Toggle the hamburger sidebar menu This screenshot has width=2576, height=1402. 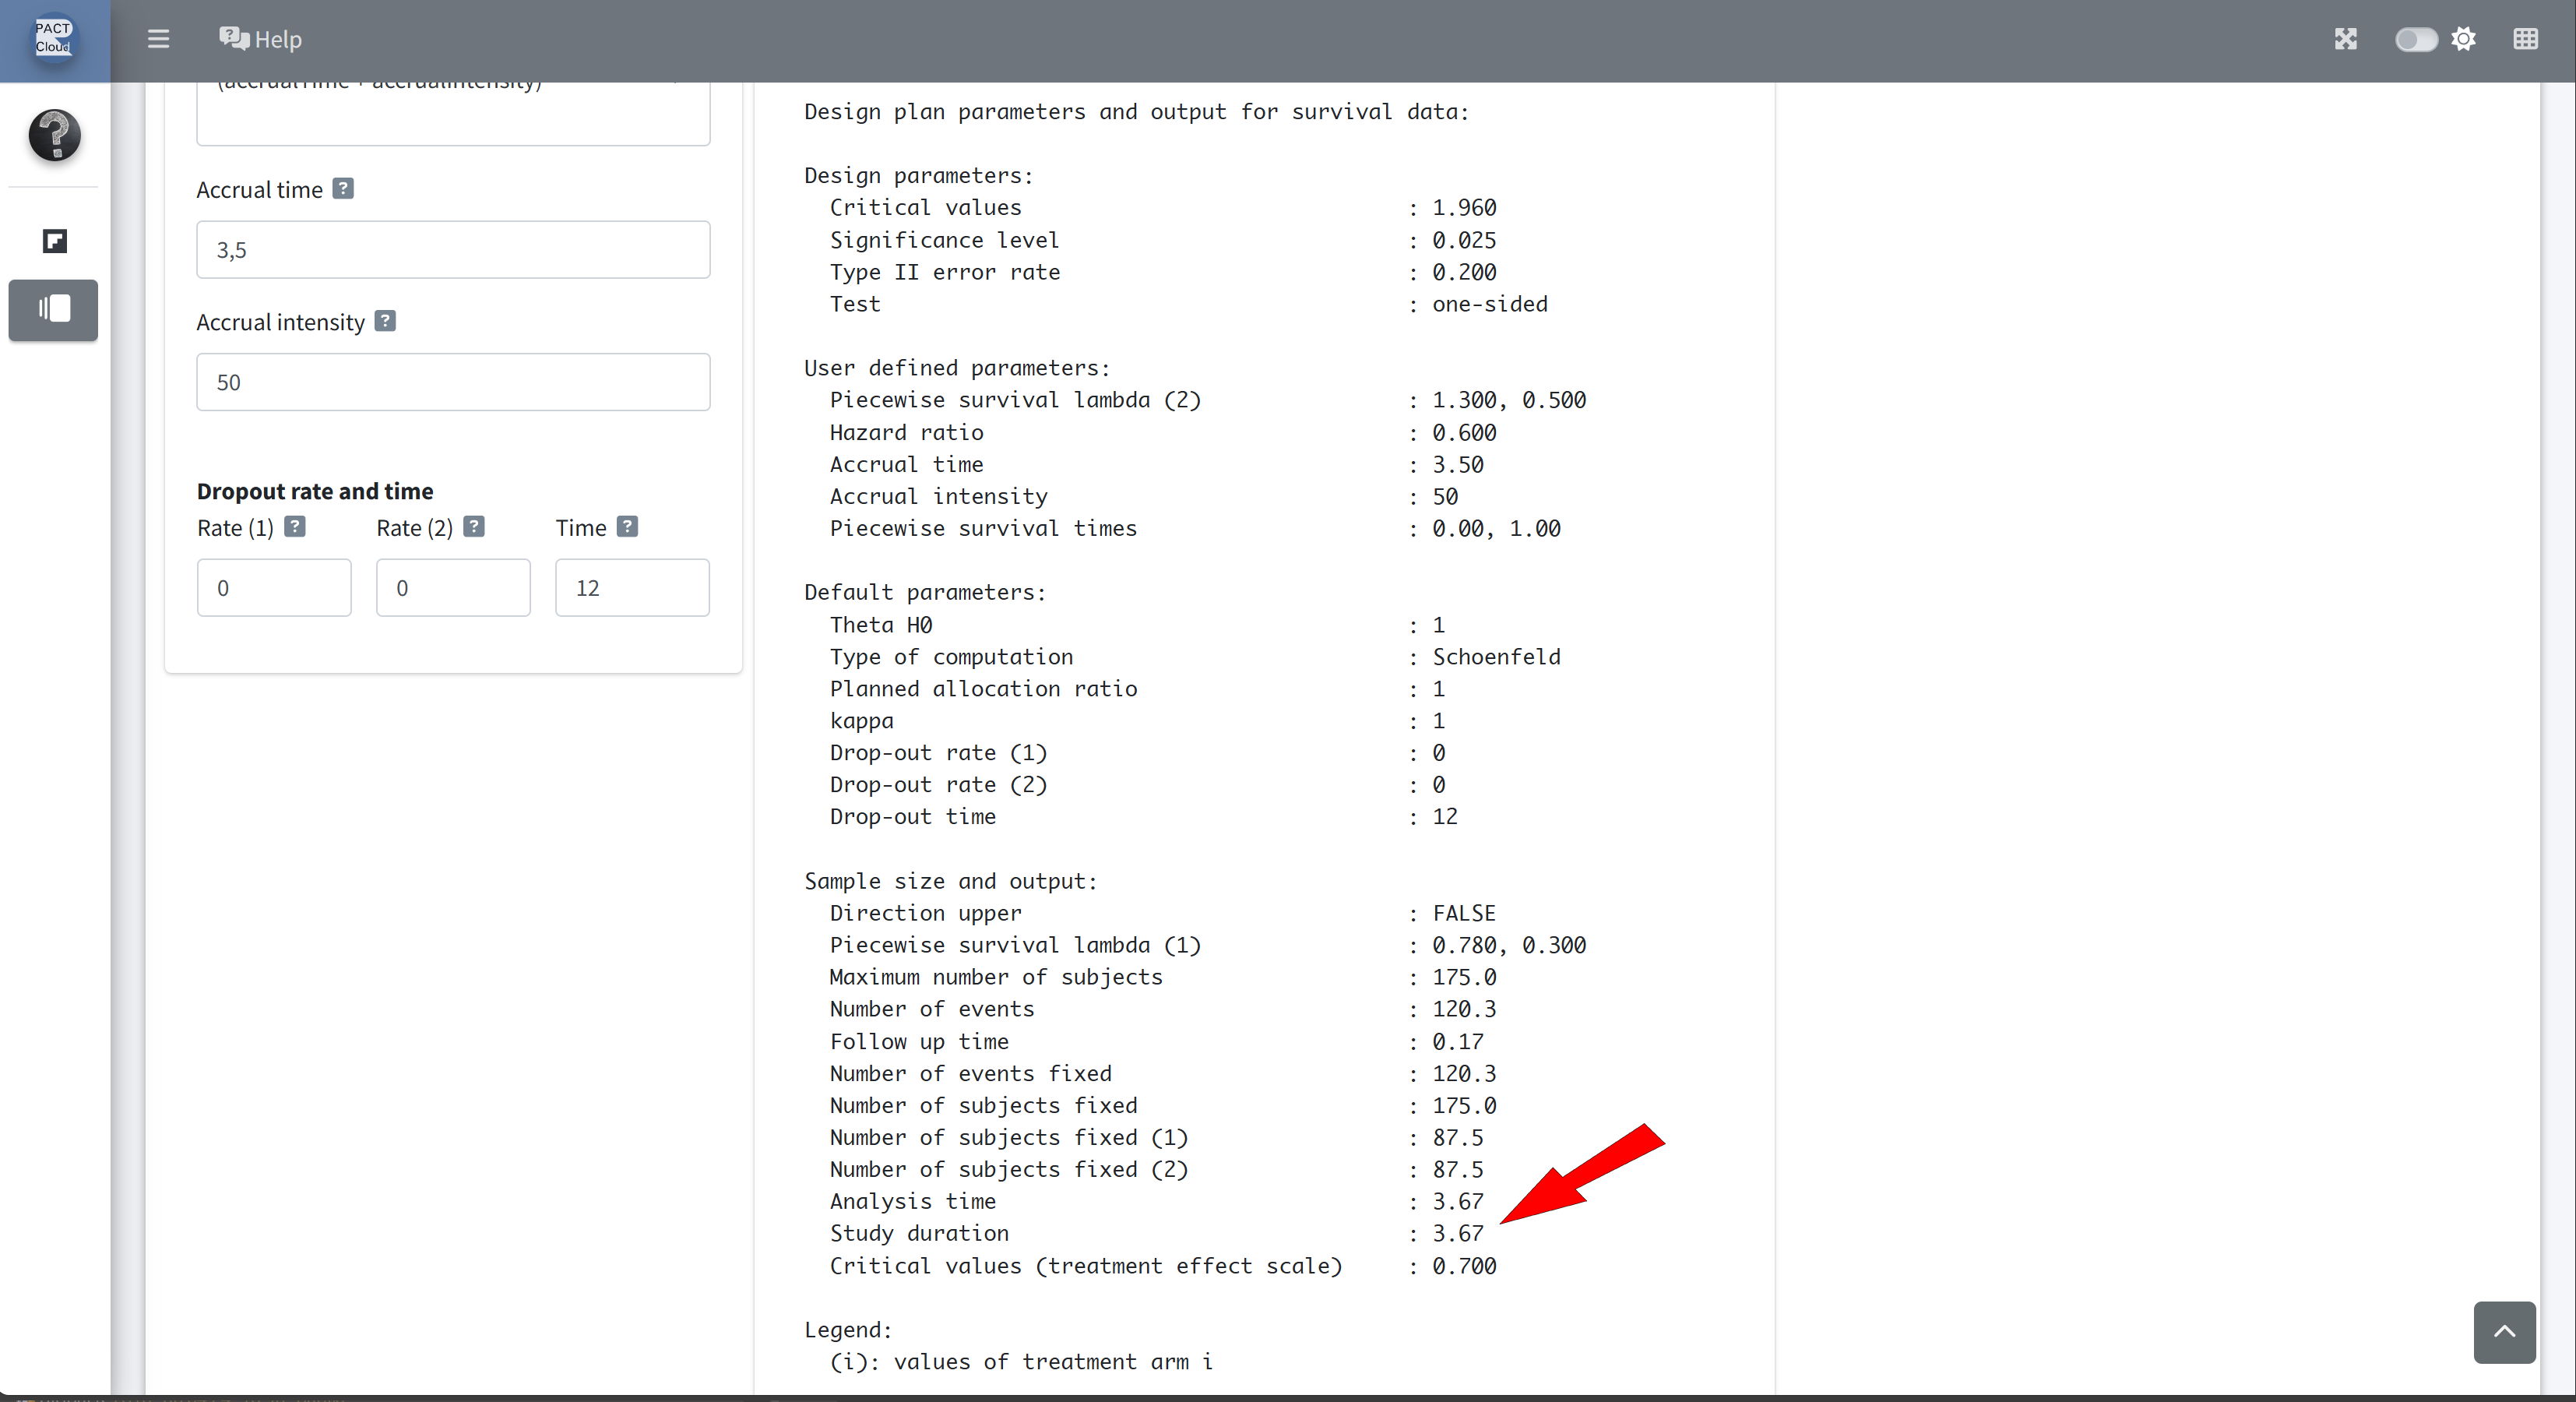pyautogui.click(x=158, y=39)
